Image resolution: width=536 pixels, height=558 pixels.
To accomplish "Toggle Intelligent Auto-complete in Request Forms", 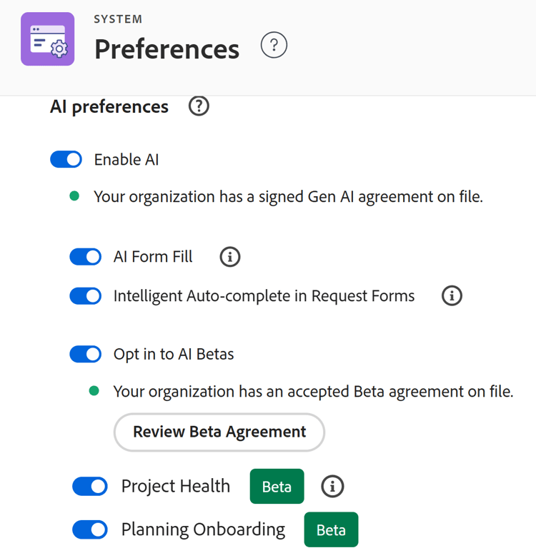I will click(86, 295).
